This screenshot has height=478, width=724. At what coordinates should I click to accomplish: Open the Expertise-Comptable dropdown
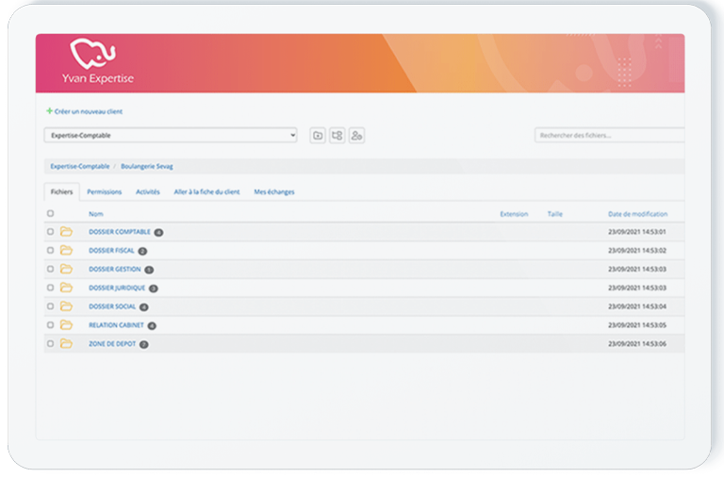(x=171, y=136)
